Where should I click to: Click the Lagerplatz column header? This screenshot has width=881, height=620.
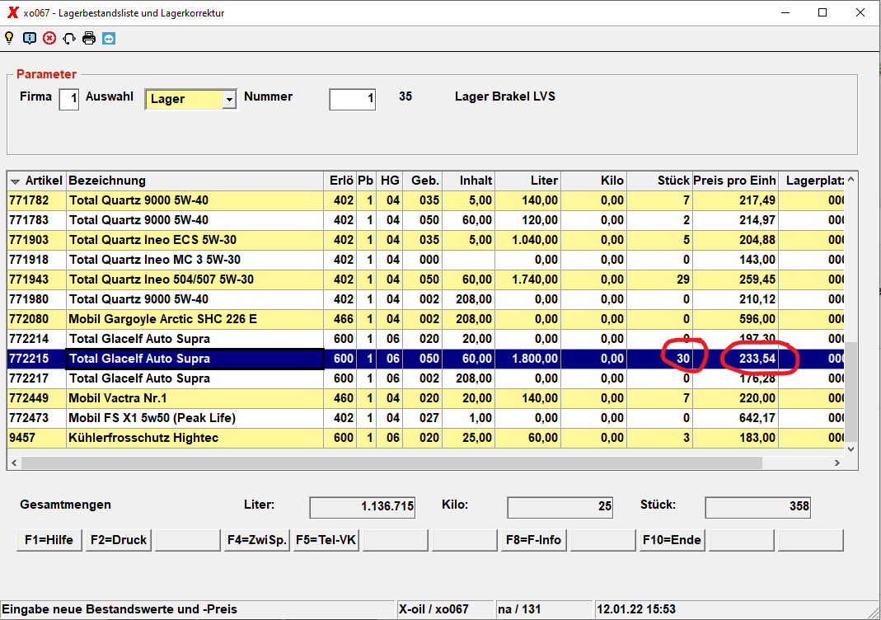click(x=811, y=181)
